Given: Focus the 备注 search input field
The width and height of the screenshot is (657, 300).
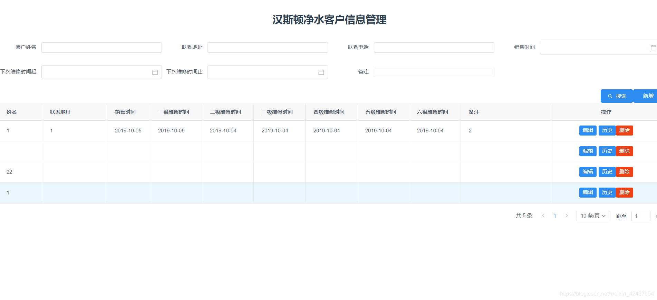Looking at the screenshot, I should point(434,72).
